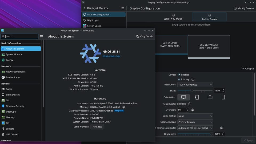Adjust the Overscan percentage spinbox arrows
The width and height of the screenshot is (256, 144).
point(187,110)
